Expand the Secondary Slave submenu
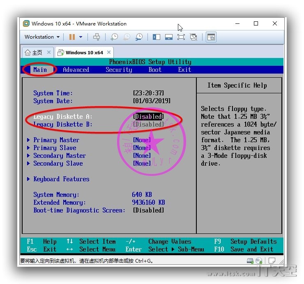This screenshot has height=284, width=304. [58, 163]
